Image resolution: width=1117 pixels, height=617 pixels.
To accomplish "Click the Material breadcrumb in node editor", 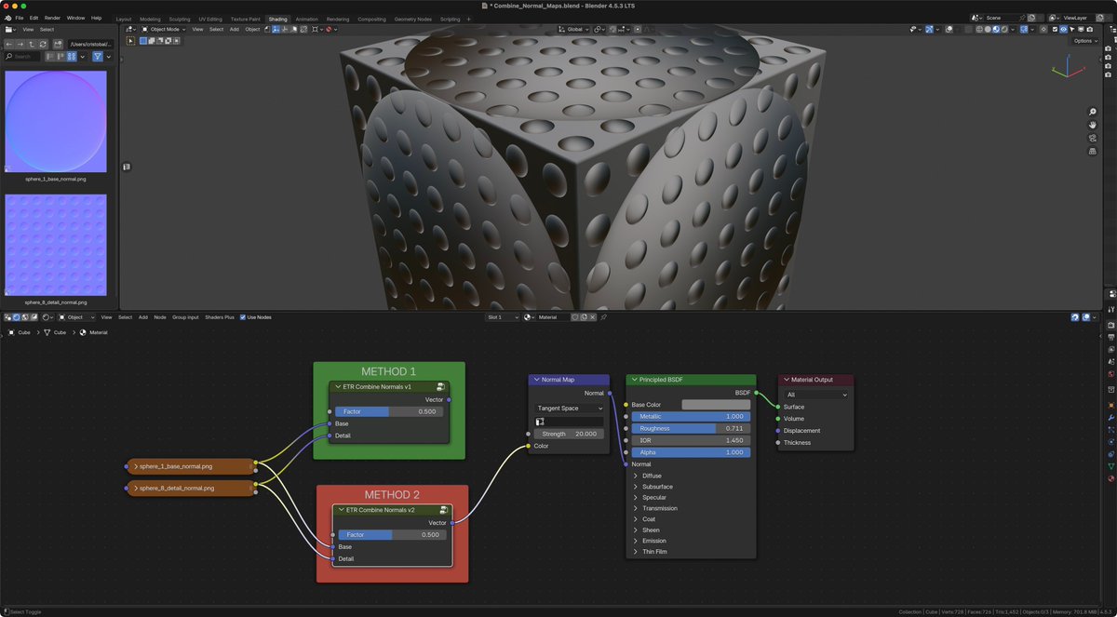I will (94, 332).
